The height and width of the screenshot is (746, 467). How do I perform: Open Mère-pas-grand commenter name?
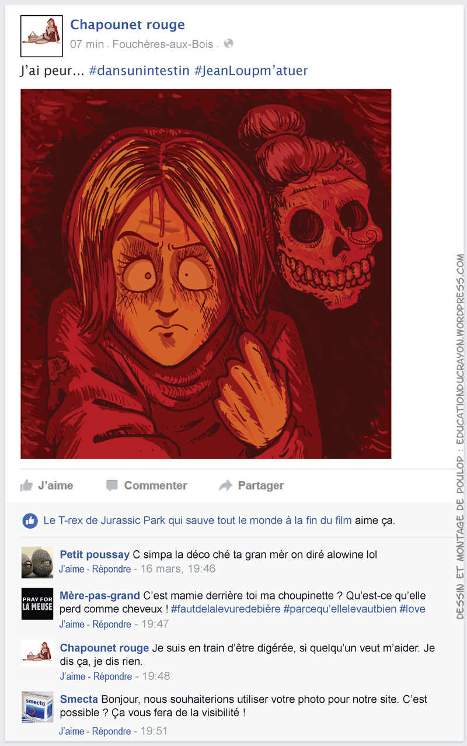point(100,595)
